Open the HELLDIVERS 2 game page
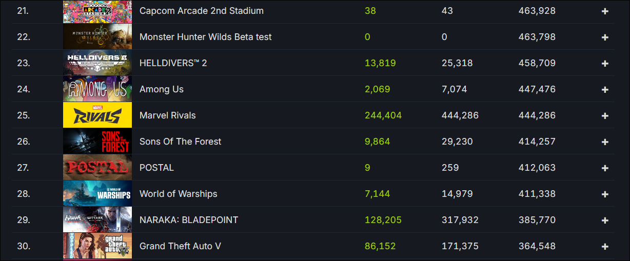The image size is (630, 261). click(x=173, y=63)
